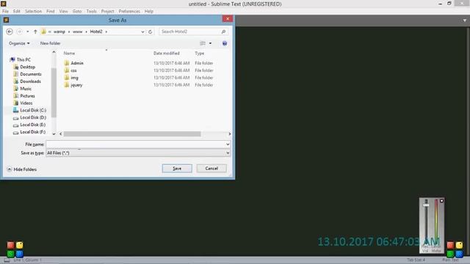This screenshot has width=470, height=264.
Task: Click the Save button
Action: [177, 169]
